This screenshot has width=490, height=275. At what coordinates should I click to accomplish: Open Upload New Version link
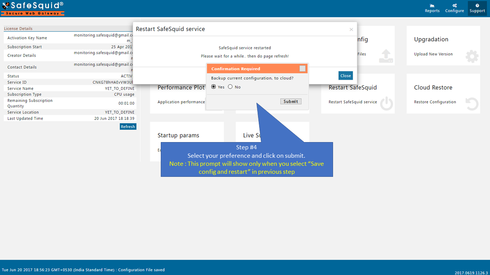[433, 54]
